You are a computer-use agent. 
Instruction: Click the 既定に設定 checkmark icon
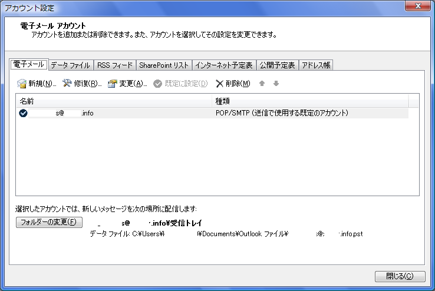pos(157,84)
